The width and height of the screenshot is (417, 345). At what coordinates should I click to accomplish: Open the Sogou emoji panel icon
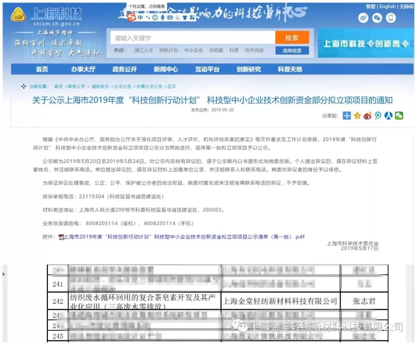[x=155, y=17]
